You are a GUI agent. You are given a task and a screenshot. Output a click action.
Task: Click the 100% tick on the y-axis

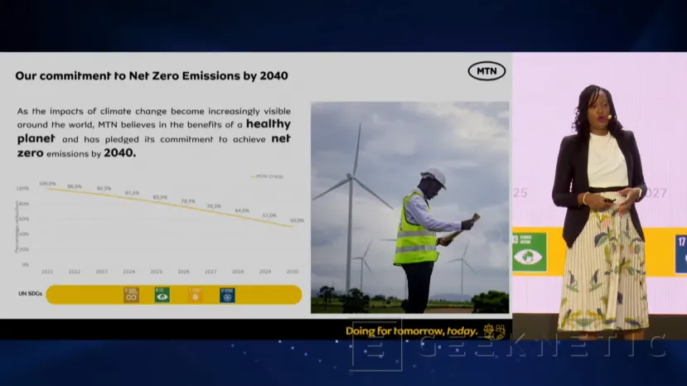click(22, 188)
